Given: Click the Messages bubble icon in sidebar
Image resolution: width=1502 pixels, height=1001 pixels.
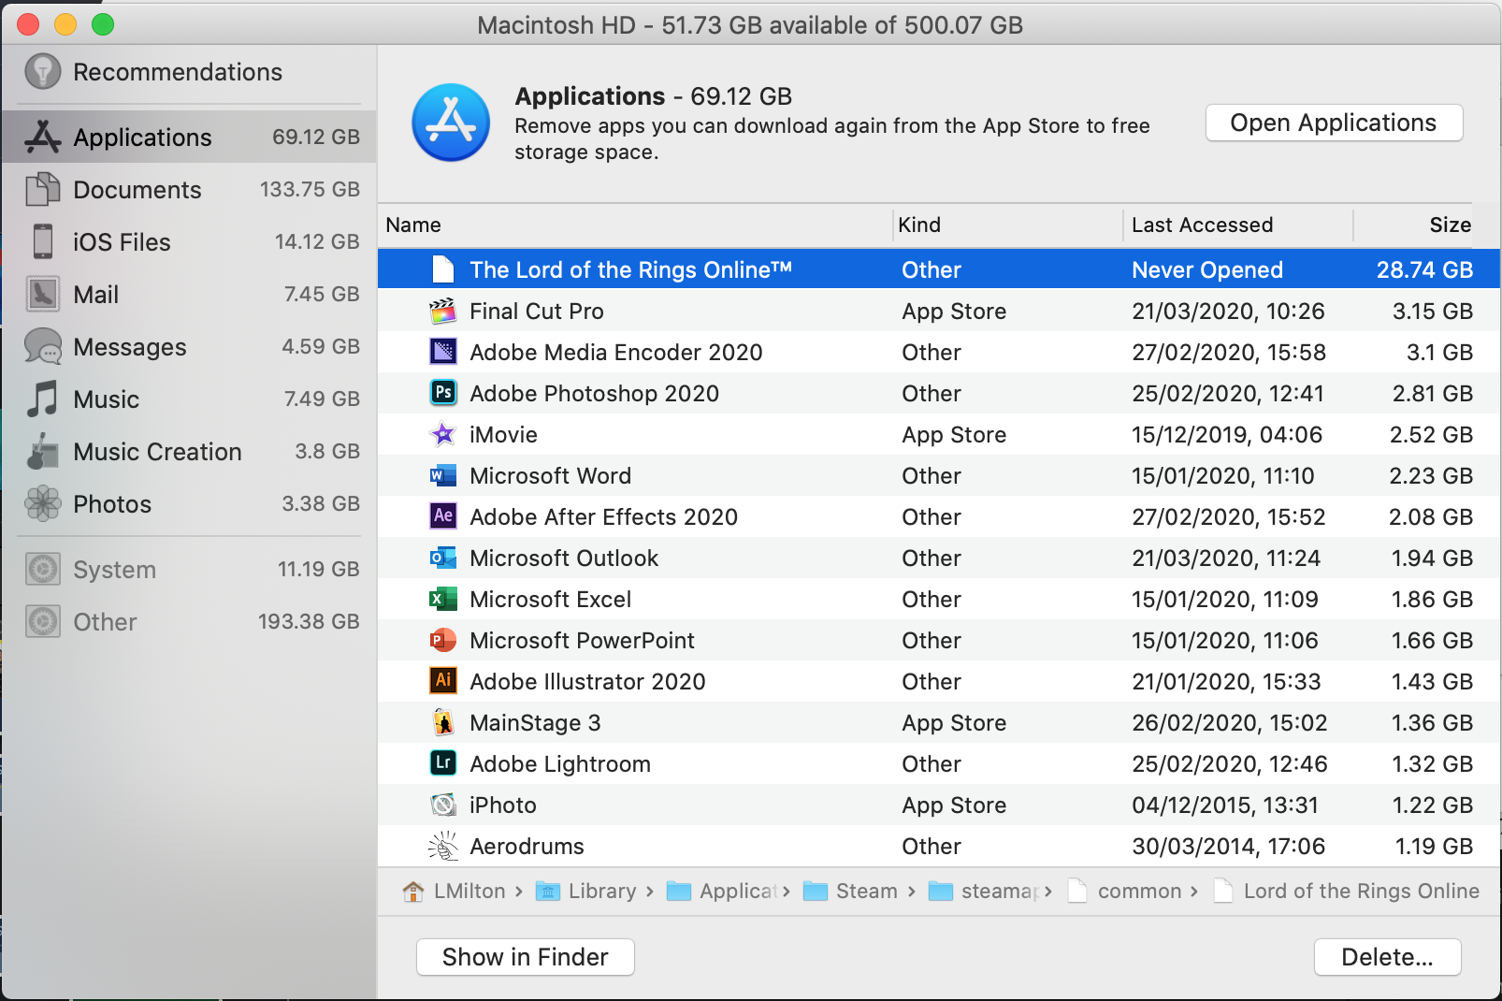Looking at the screenshot, I should tap(43, 346).
